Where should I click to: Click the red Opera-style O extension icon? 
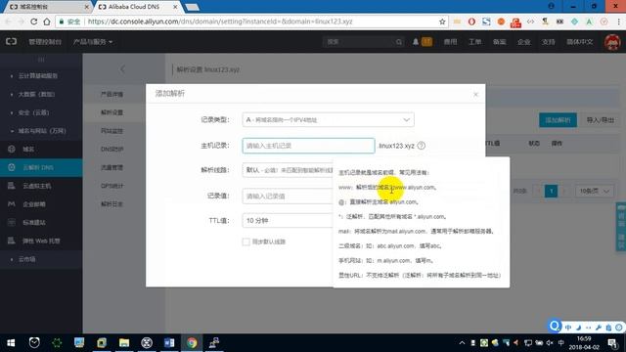point(471,22)
